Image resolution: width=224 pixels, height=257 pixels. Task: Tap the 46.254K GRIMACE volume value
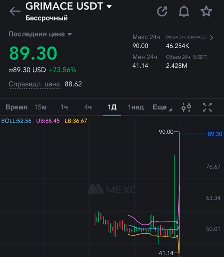pyautogui.click(x=177, y=46)
